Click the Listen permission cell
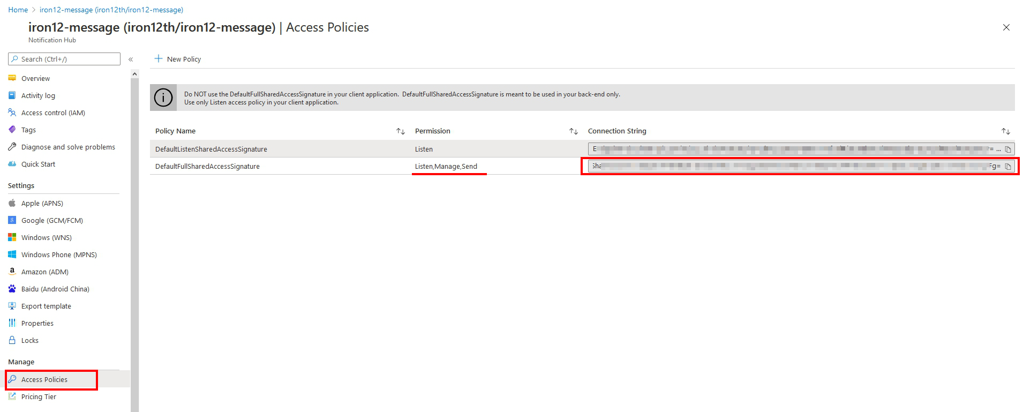 point(424,149)
